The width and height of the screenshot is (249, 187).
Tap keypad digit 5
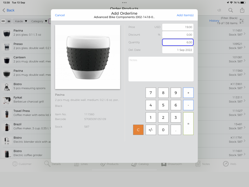coord(163,105)
